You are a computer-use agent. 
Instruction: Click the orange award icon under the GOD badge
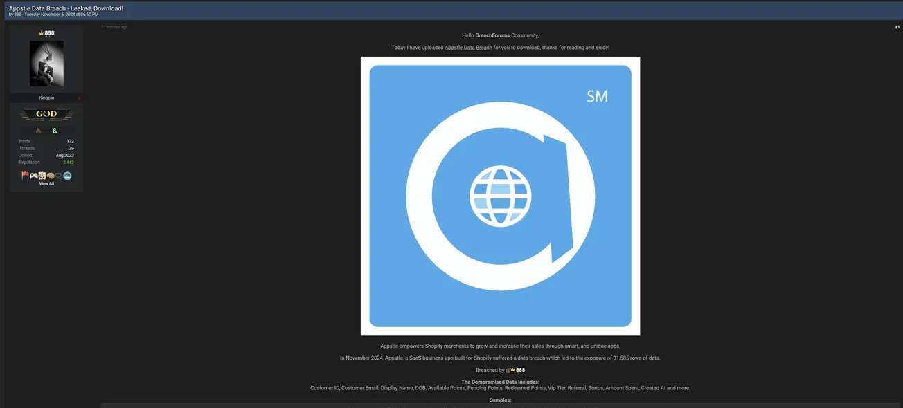tap(39, 130)
